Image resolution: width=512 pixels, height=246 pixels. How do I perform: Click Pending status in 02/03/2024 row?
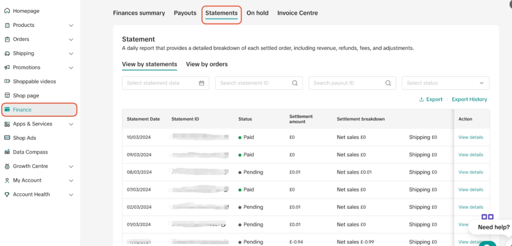(250, 207)
